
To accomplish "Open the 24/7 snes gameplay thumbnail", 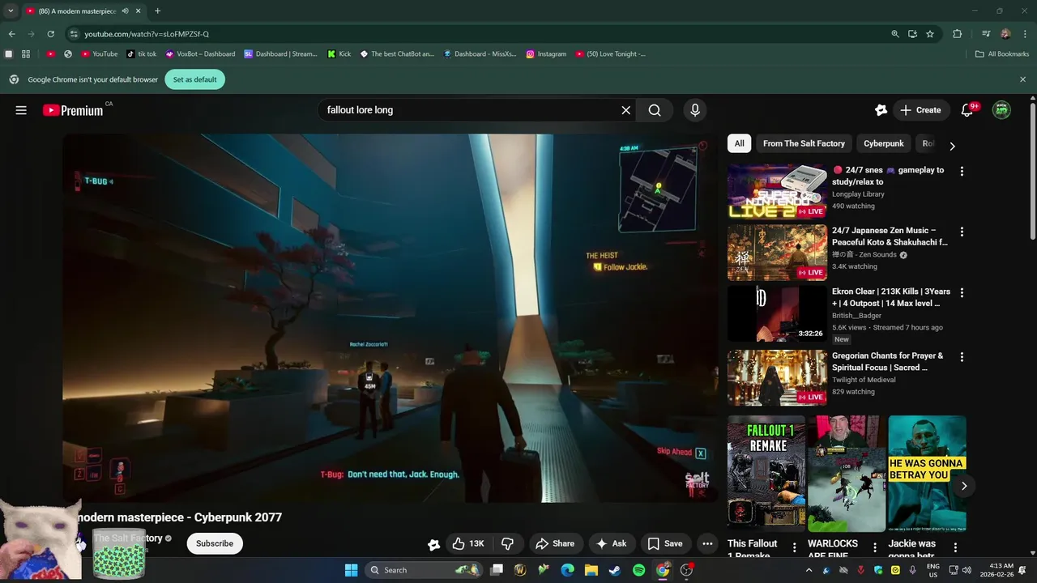I will (777, 192).
